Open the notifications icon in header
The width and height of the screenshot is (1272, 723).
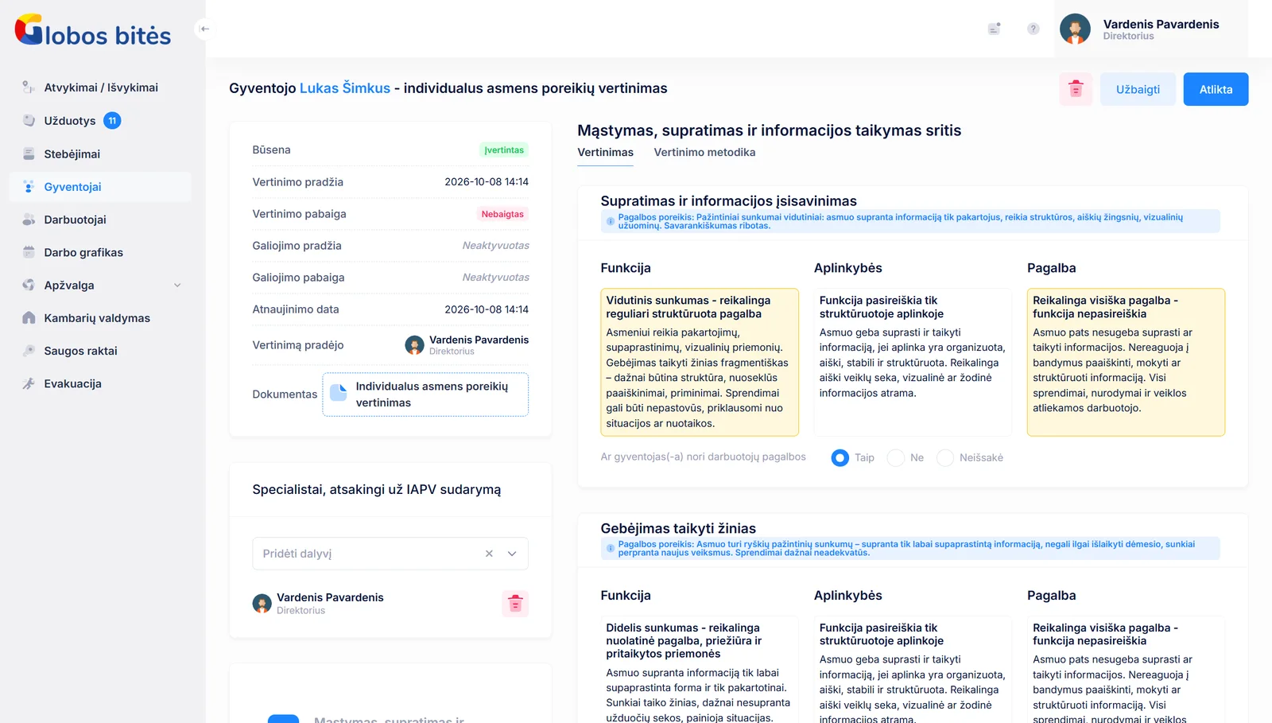point(994,29)
